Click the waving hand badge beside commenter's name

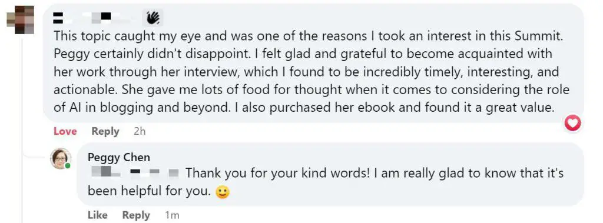[153, 18]
